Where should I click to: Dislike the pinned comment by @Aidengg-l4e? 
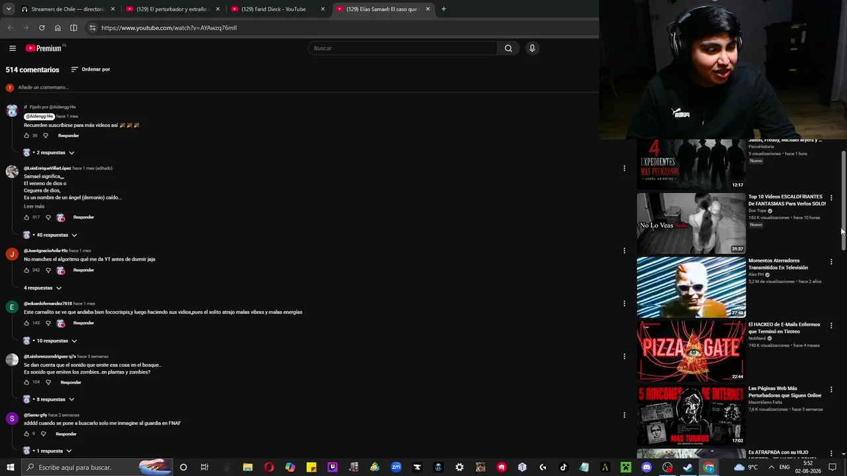coord(46,136)
